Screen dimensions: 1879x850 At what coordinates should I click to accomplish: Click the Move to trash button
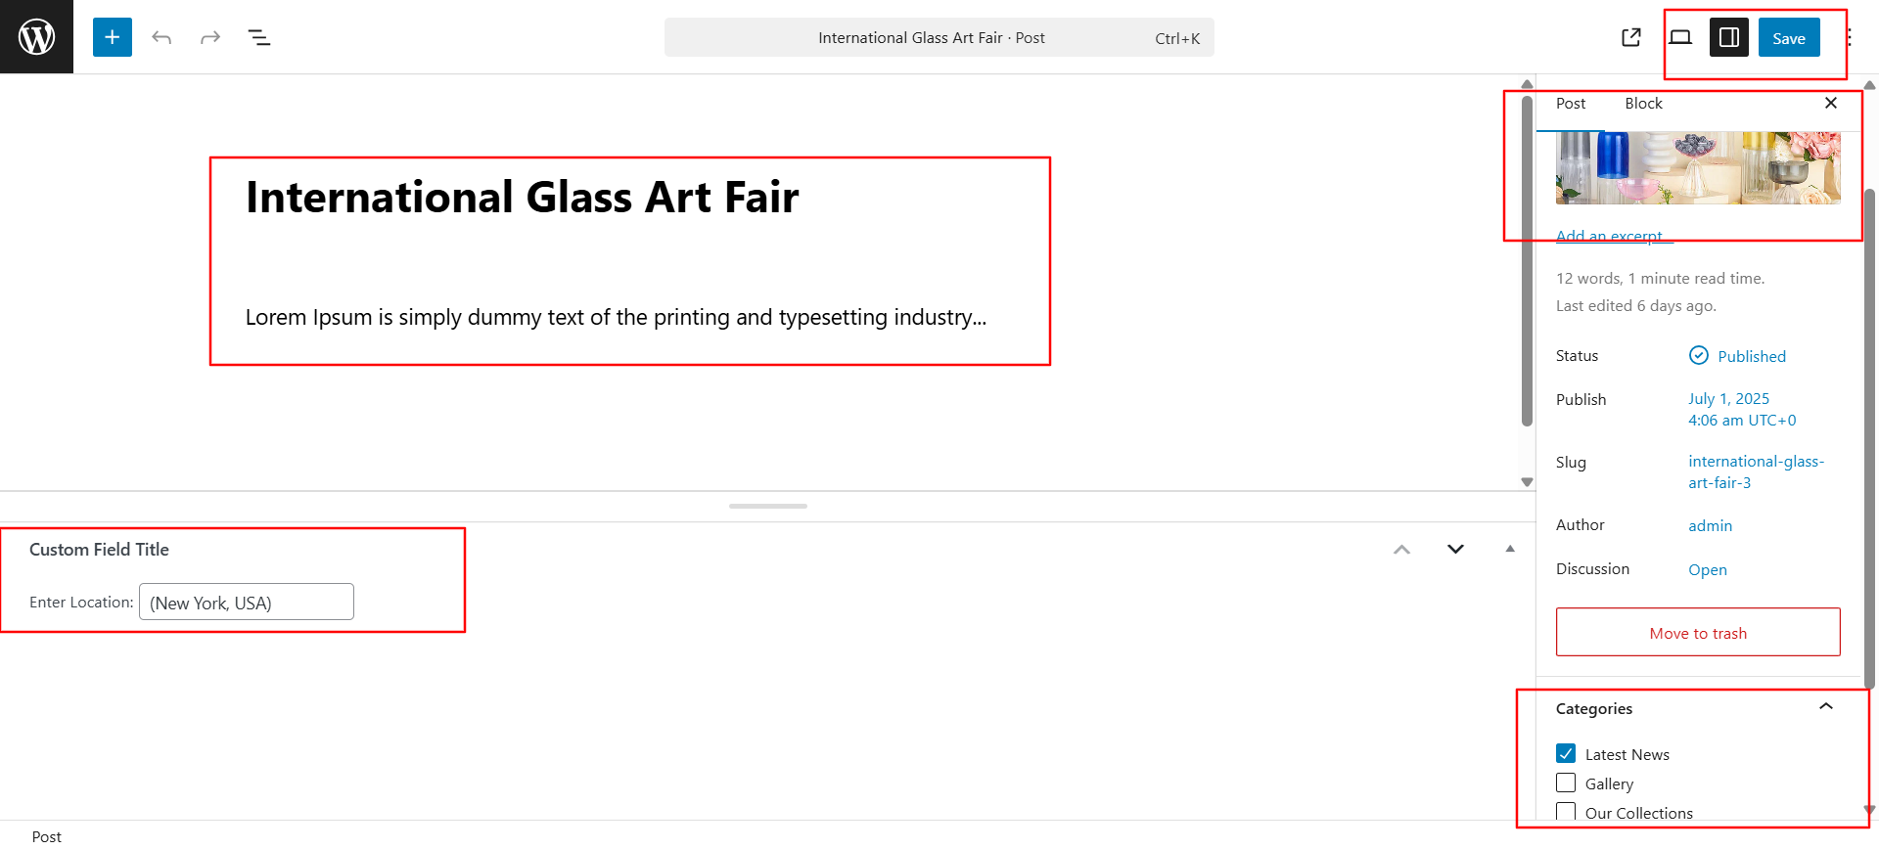(1698, 633)
